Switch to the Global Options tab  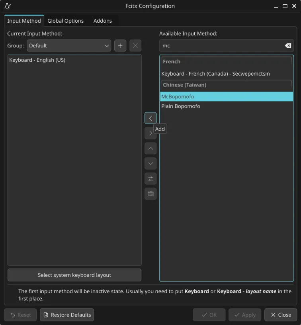click(65, 21)
